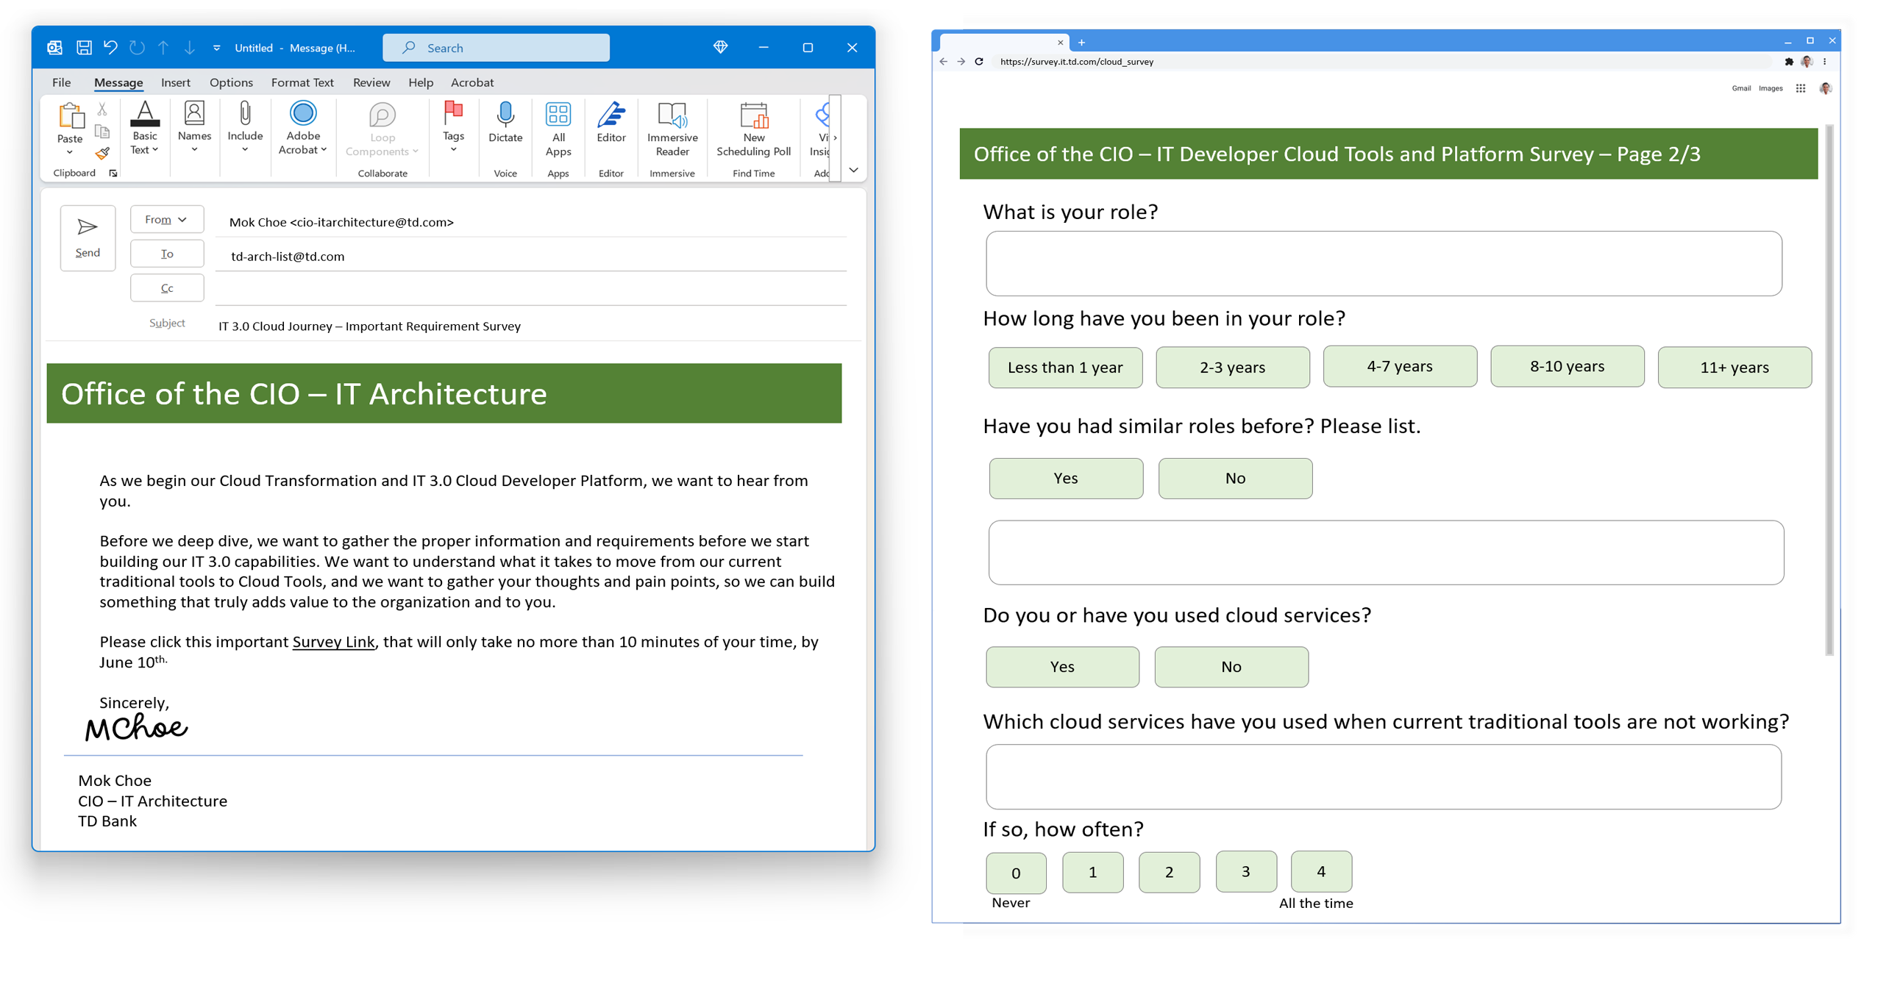The height and width of the screenshot is (1005, 1886).
Task: Click the Send button
Action: click(x=88, y=237)
